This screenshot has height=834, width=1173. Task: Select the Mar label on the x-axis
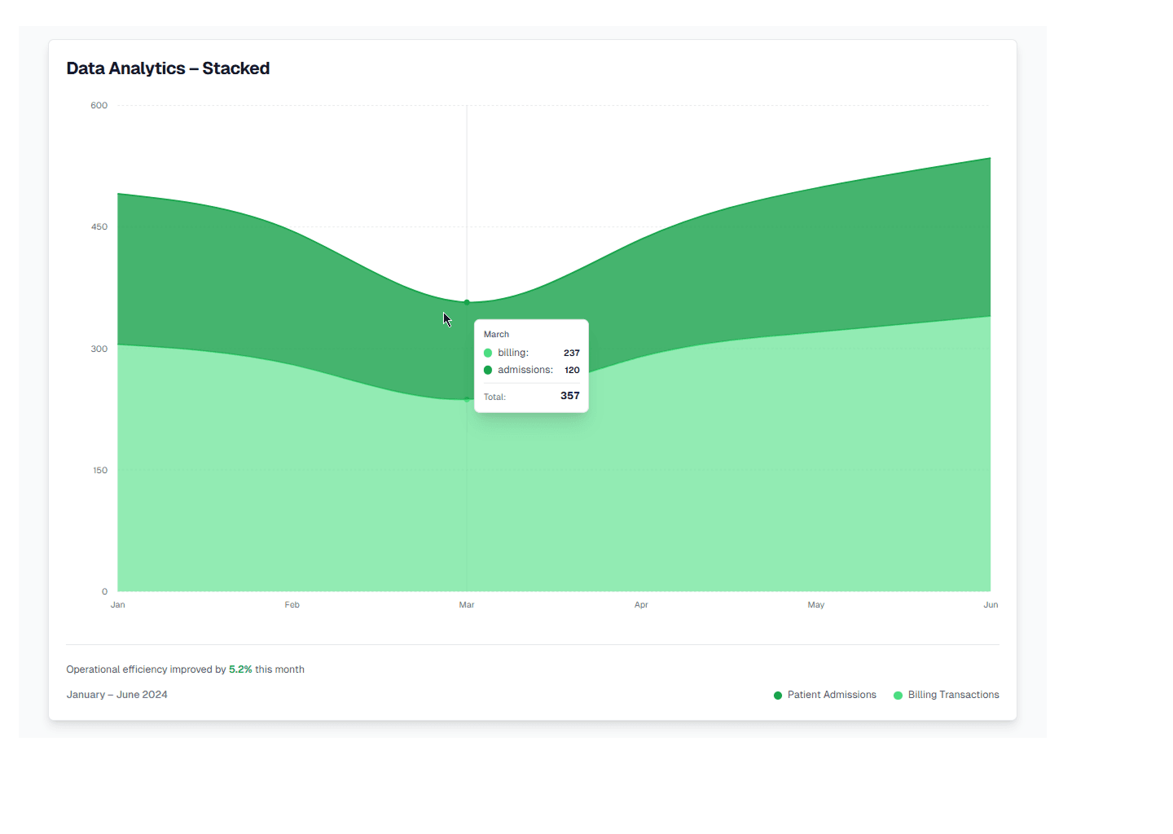click(467, 604)
